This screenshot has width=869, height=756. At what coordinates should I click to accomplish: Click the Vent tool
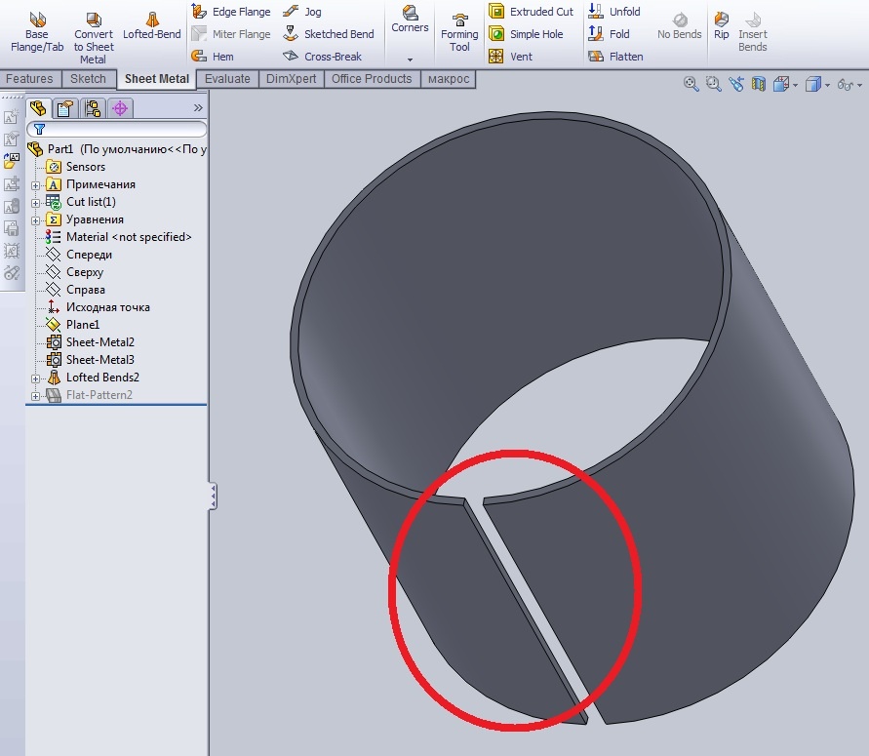(x=510, y=56)
